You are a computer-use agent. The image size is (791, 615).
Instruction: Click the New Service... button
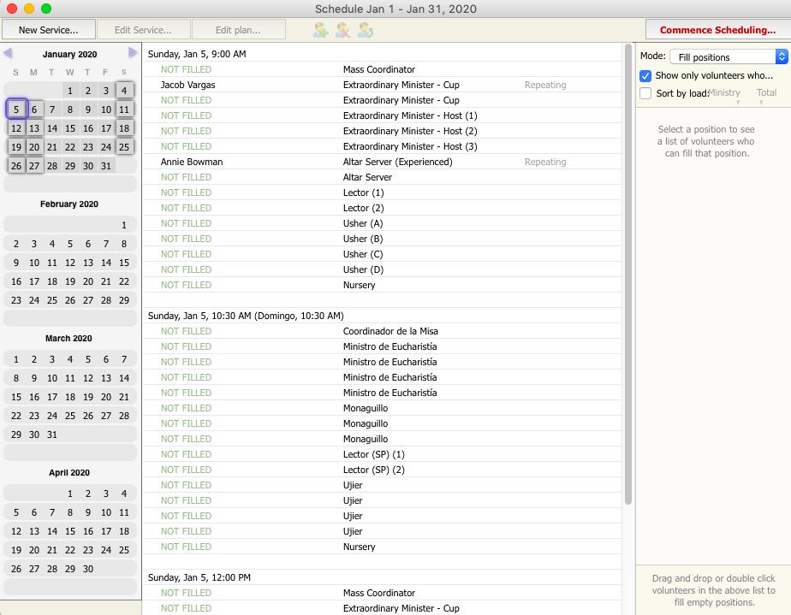click(48, 30)
